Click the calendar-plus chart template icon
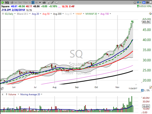 [x=48, y=3]
